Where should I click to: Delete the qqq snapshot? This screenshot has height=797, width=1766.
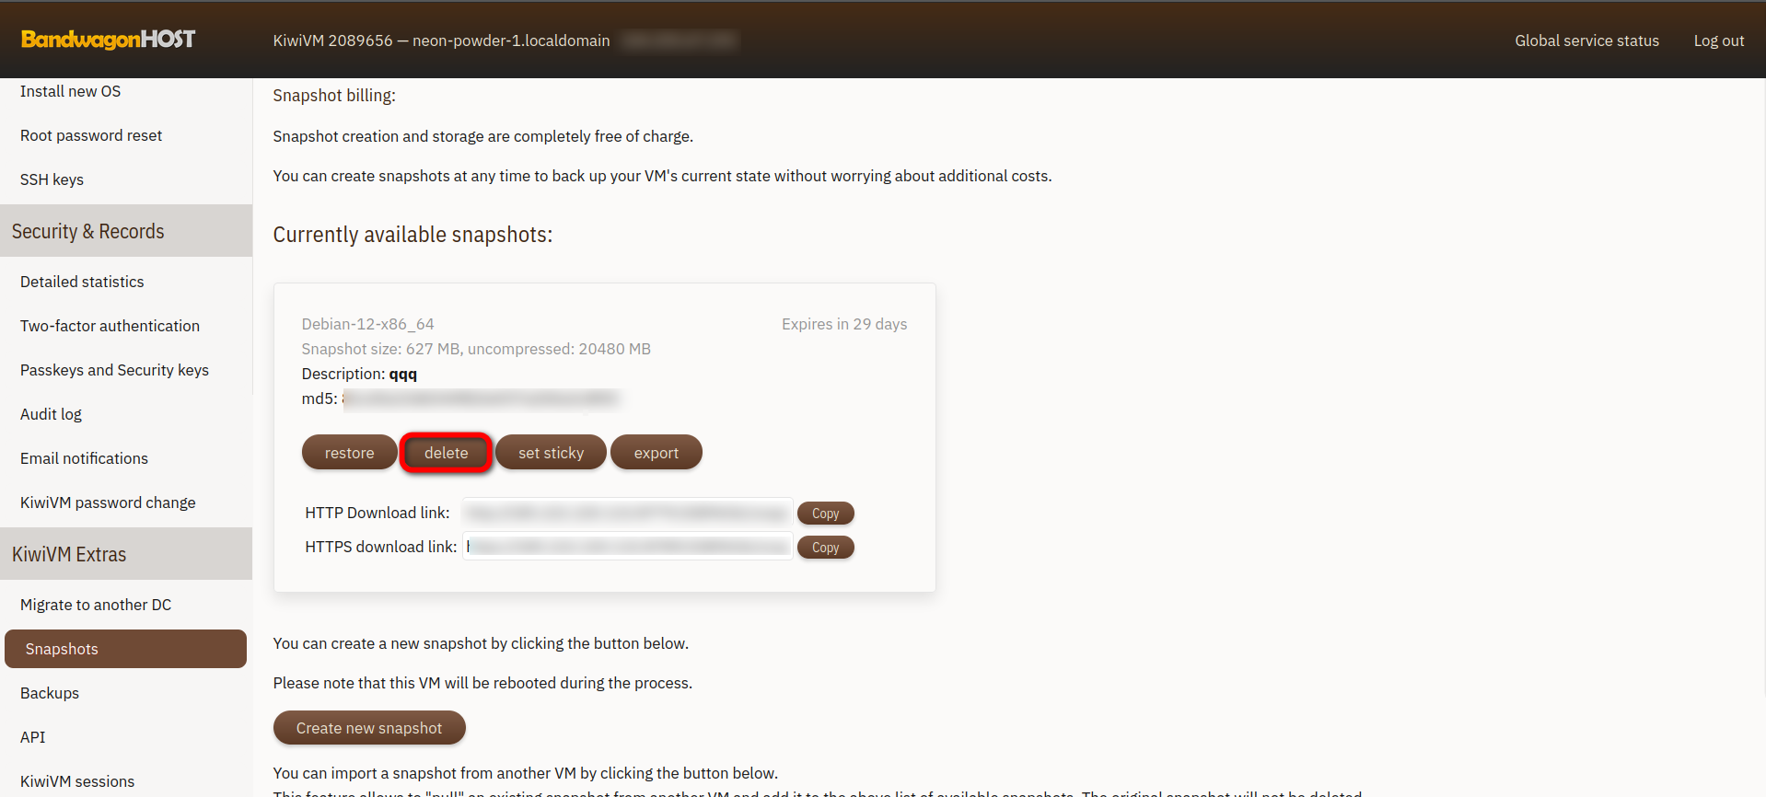point(446,453)
